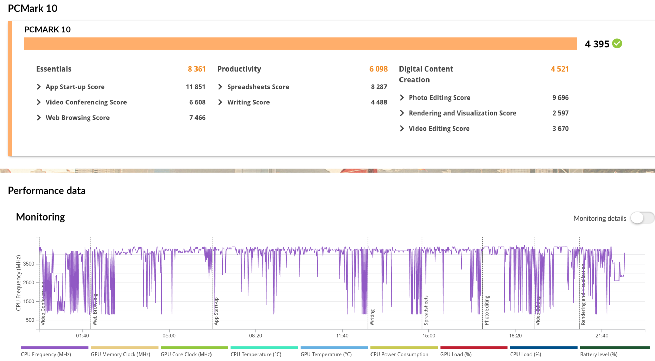The height and width of the screenshot is (361, 655).
Task: Click the Video Editing value 3 670
Action: [x=561, y=129]
